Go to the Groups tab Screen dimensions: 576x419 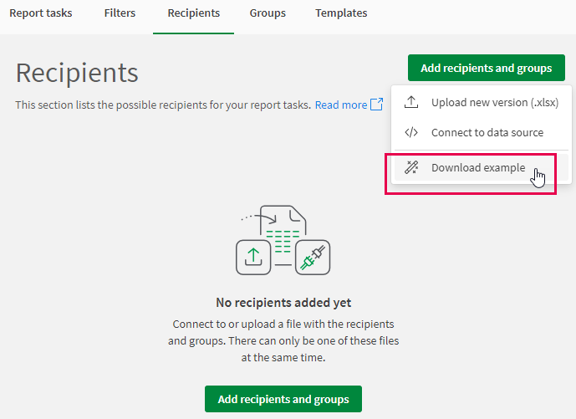[268, 13]
